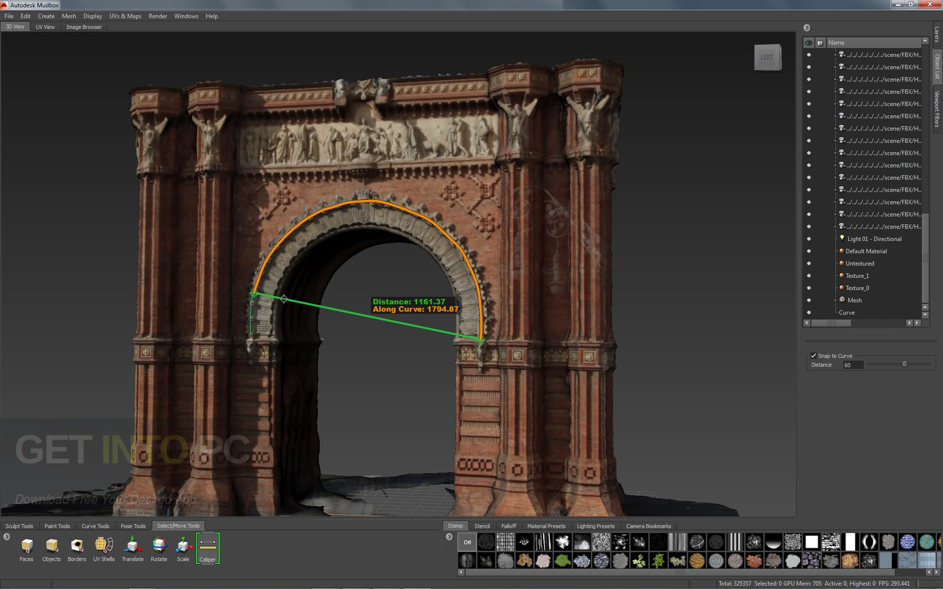
Task: Activate the Rotate tool
Action: pos(159,548)
